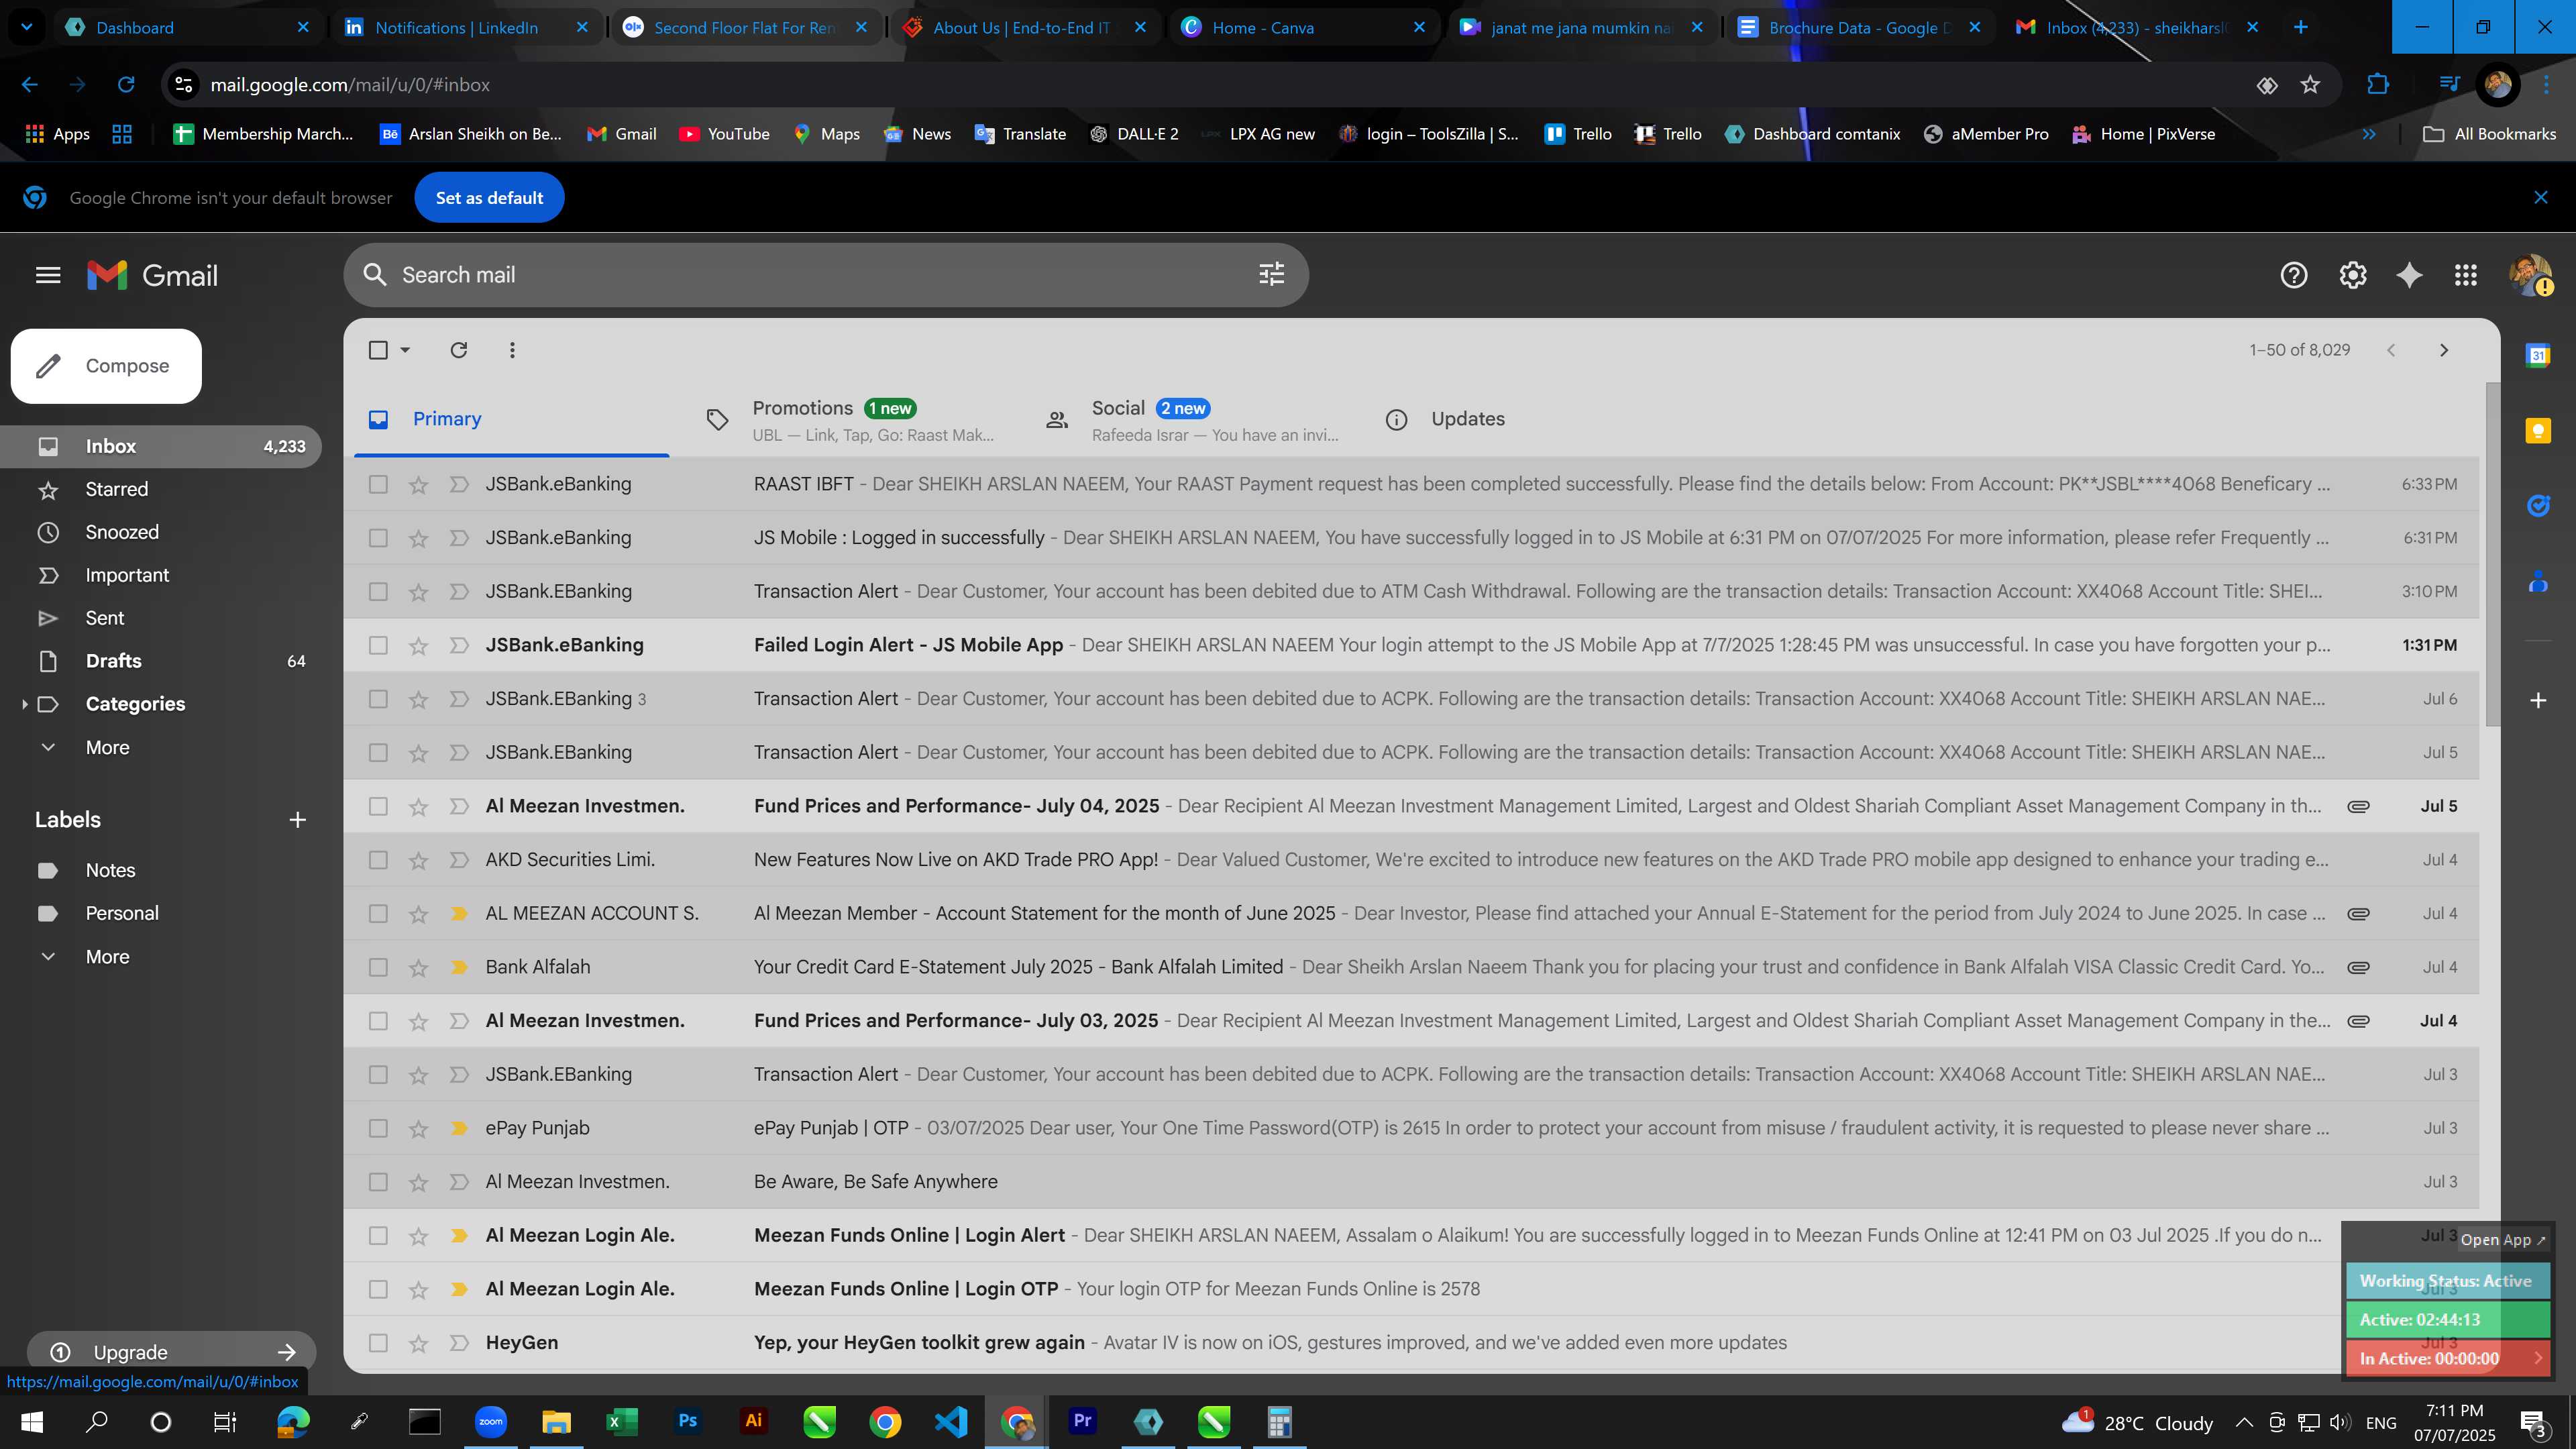Compose a new email
This screenshot has height=1449, width=2576.
(x=106, y=366)
